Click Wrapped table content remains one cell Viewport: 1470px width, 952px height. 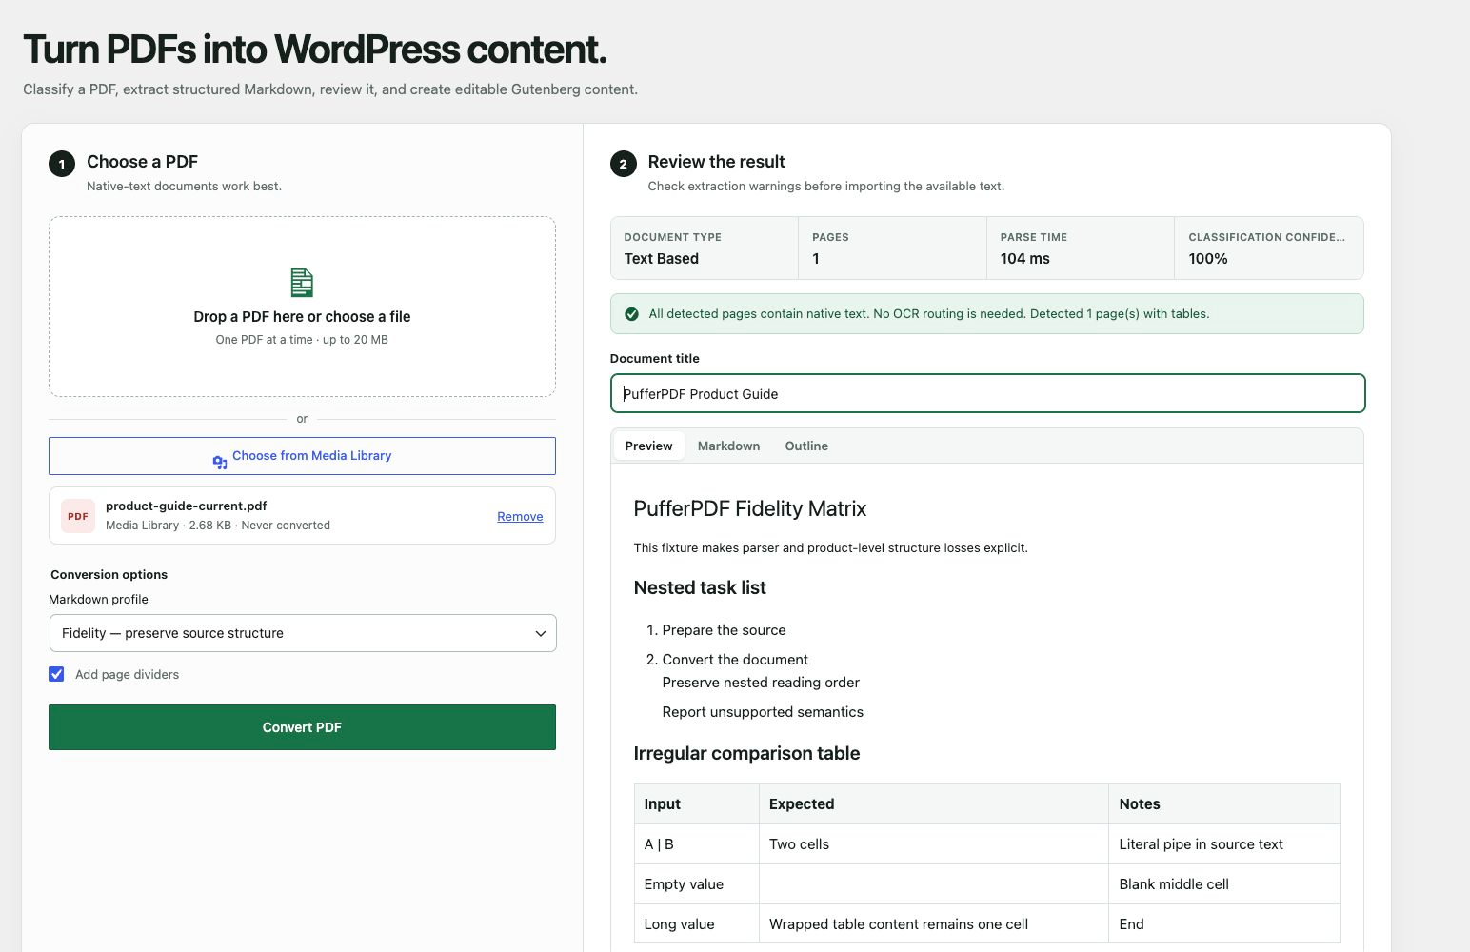pyautogui.click(x=934, y=923)
